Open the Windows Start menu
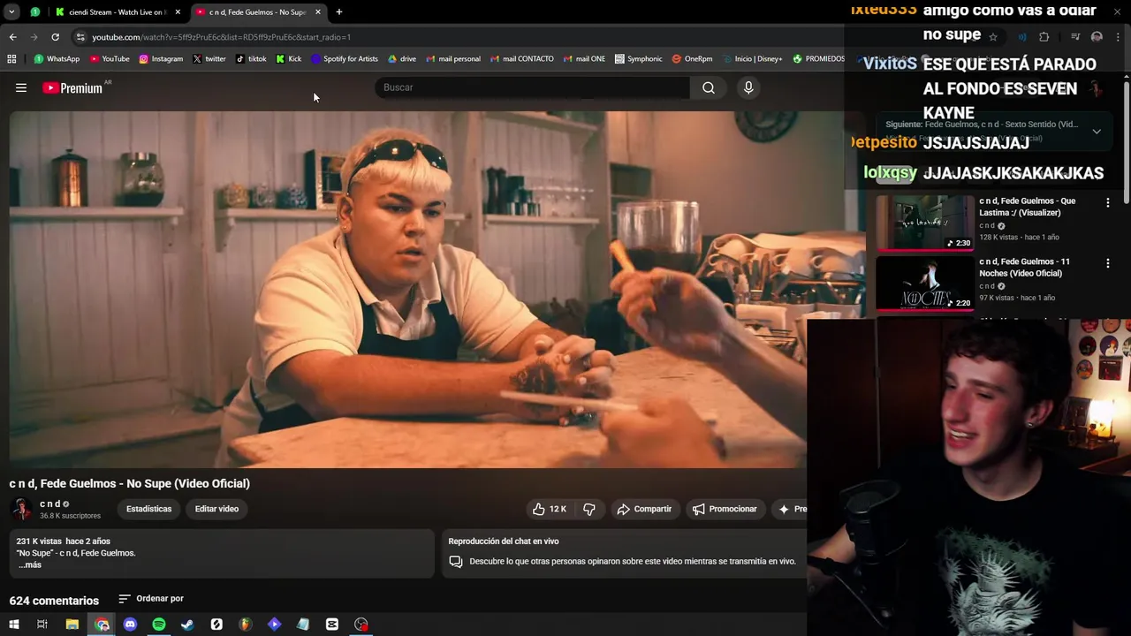 coord(13,625)
